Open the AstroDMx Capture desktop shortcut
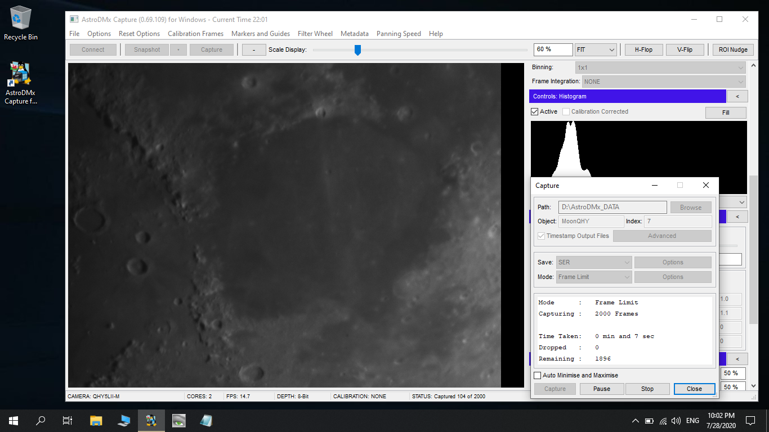Screen dimensions: 769x432 21,83
